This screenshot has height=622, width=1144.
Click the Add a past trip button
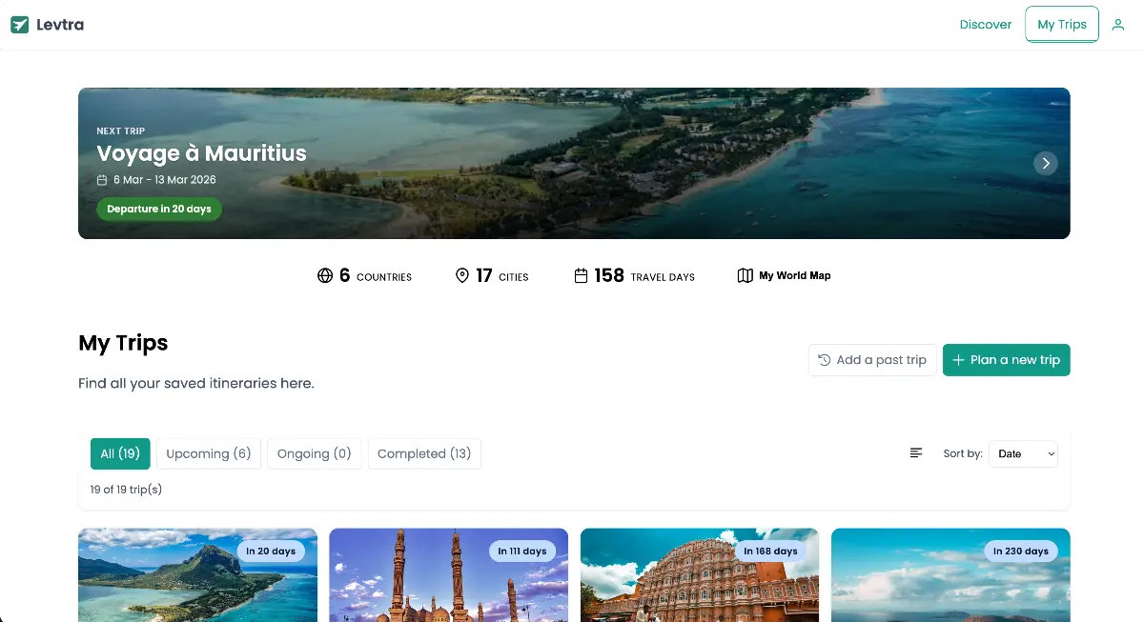tap(871, 360)
